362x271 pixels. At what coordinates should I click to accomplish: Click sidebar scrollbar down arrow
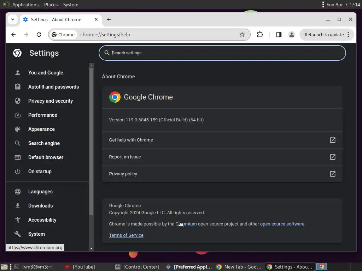pyautogui.click(x=91, y=248)
